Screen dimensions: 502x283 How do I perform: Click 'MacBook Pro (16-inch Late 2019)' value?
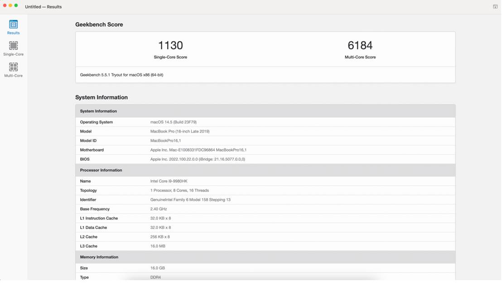pyautogui.click(x=180, y=131)
